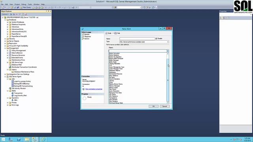Click Cancel in New Alert dialog

(164, 106)
